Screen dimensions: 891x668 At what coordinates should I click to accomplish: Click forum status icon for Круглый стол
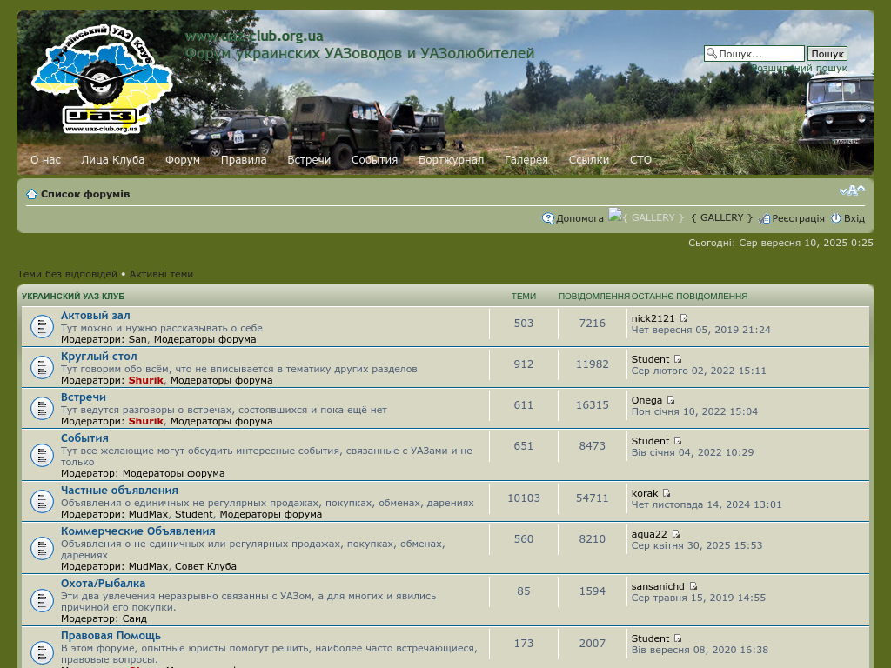click(x=42, y=367)
